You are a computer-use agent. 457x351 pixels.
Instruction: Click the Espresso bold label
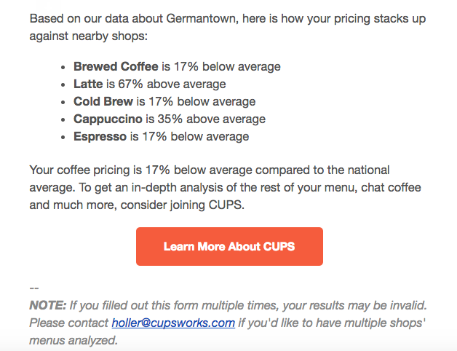(x=100, y=137)
